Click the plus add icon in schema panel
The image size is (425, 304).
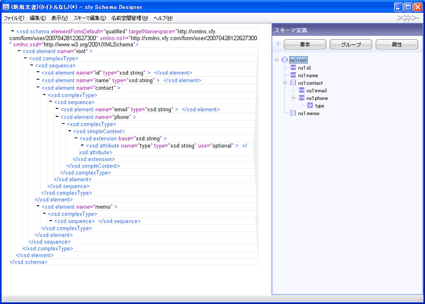[x=278, y=44]
